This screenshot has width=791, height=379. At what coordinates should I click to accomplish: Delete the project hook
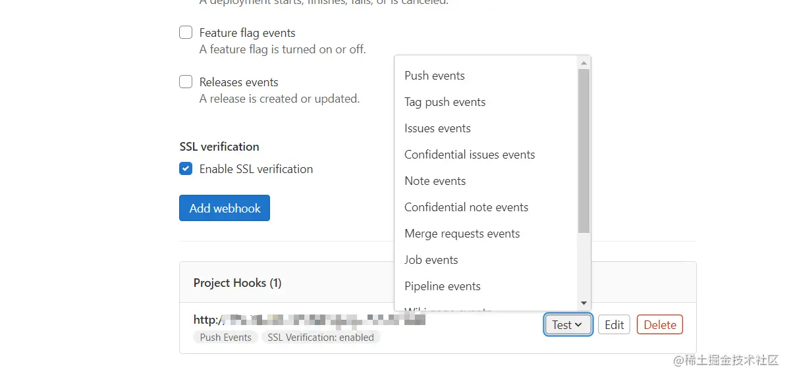(660, 324)
